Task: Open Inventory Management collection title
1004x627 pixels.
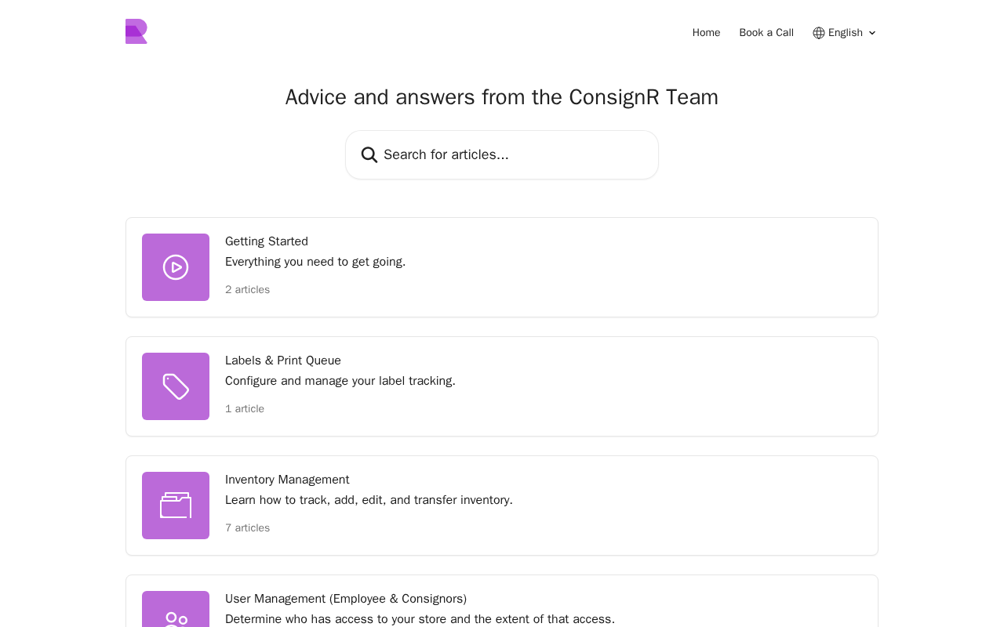Action: point(287,480)
